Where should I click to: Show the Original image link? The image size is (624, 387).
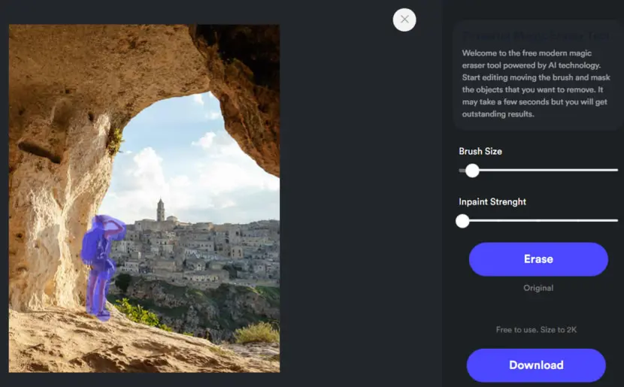tap(538, 288)
